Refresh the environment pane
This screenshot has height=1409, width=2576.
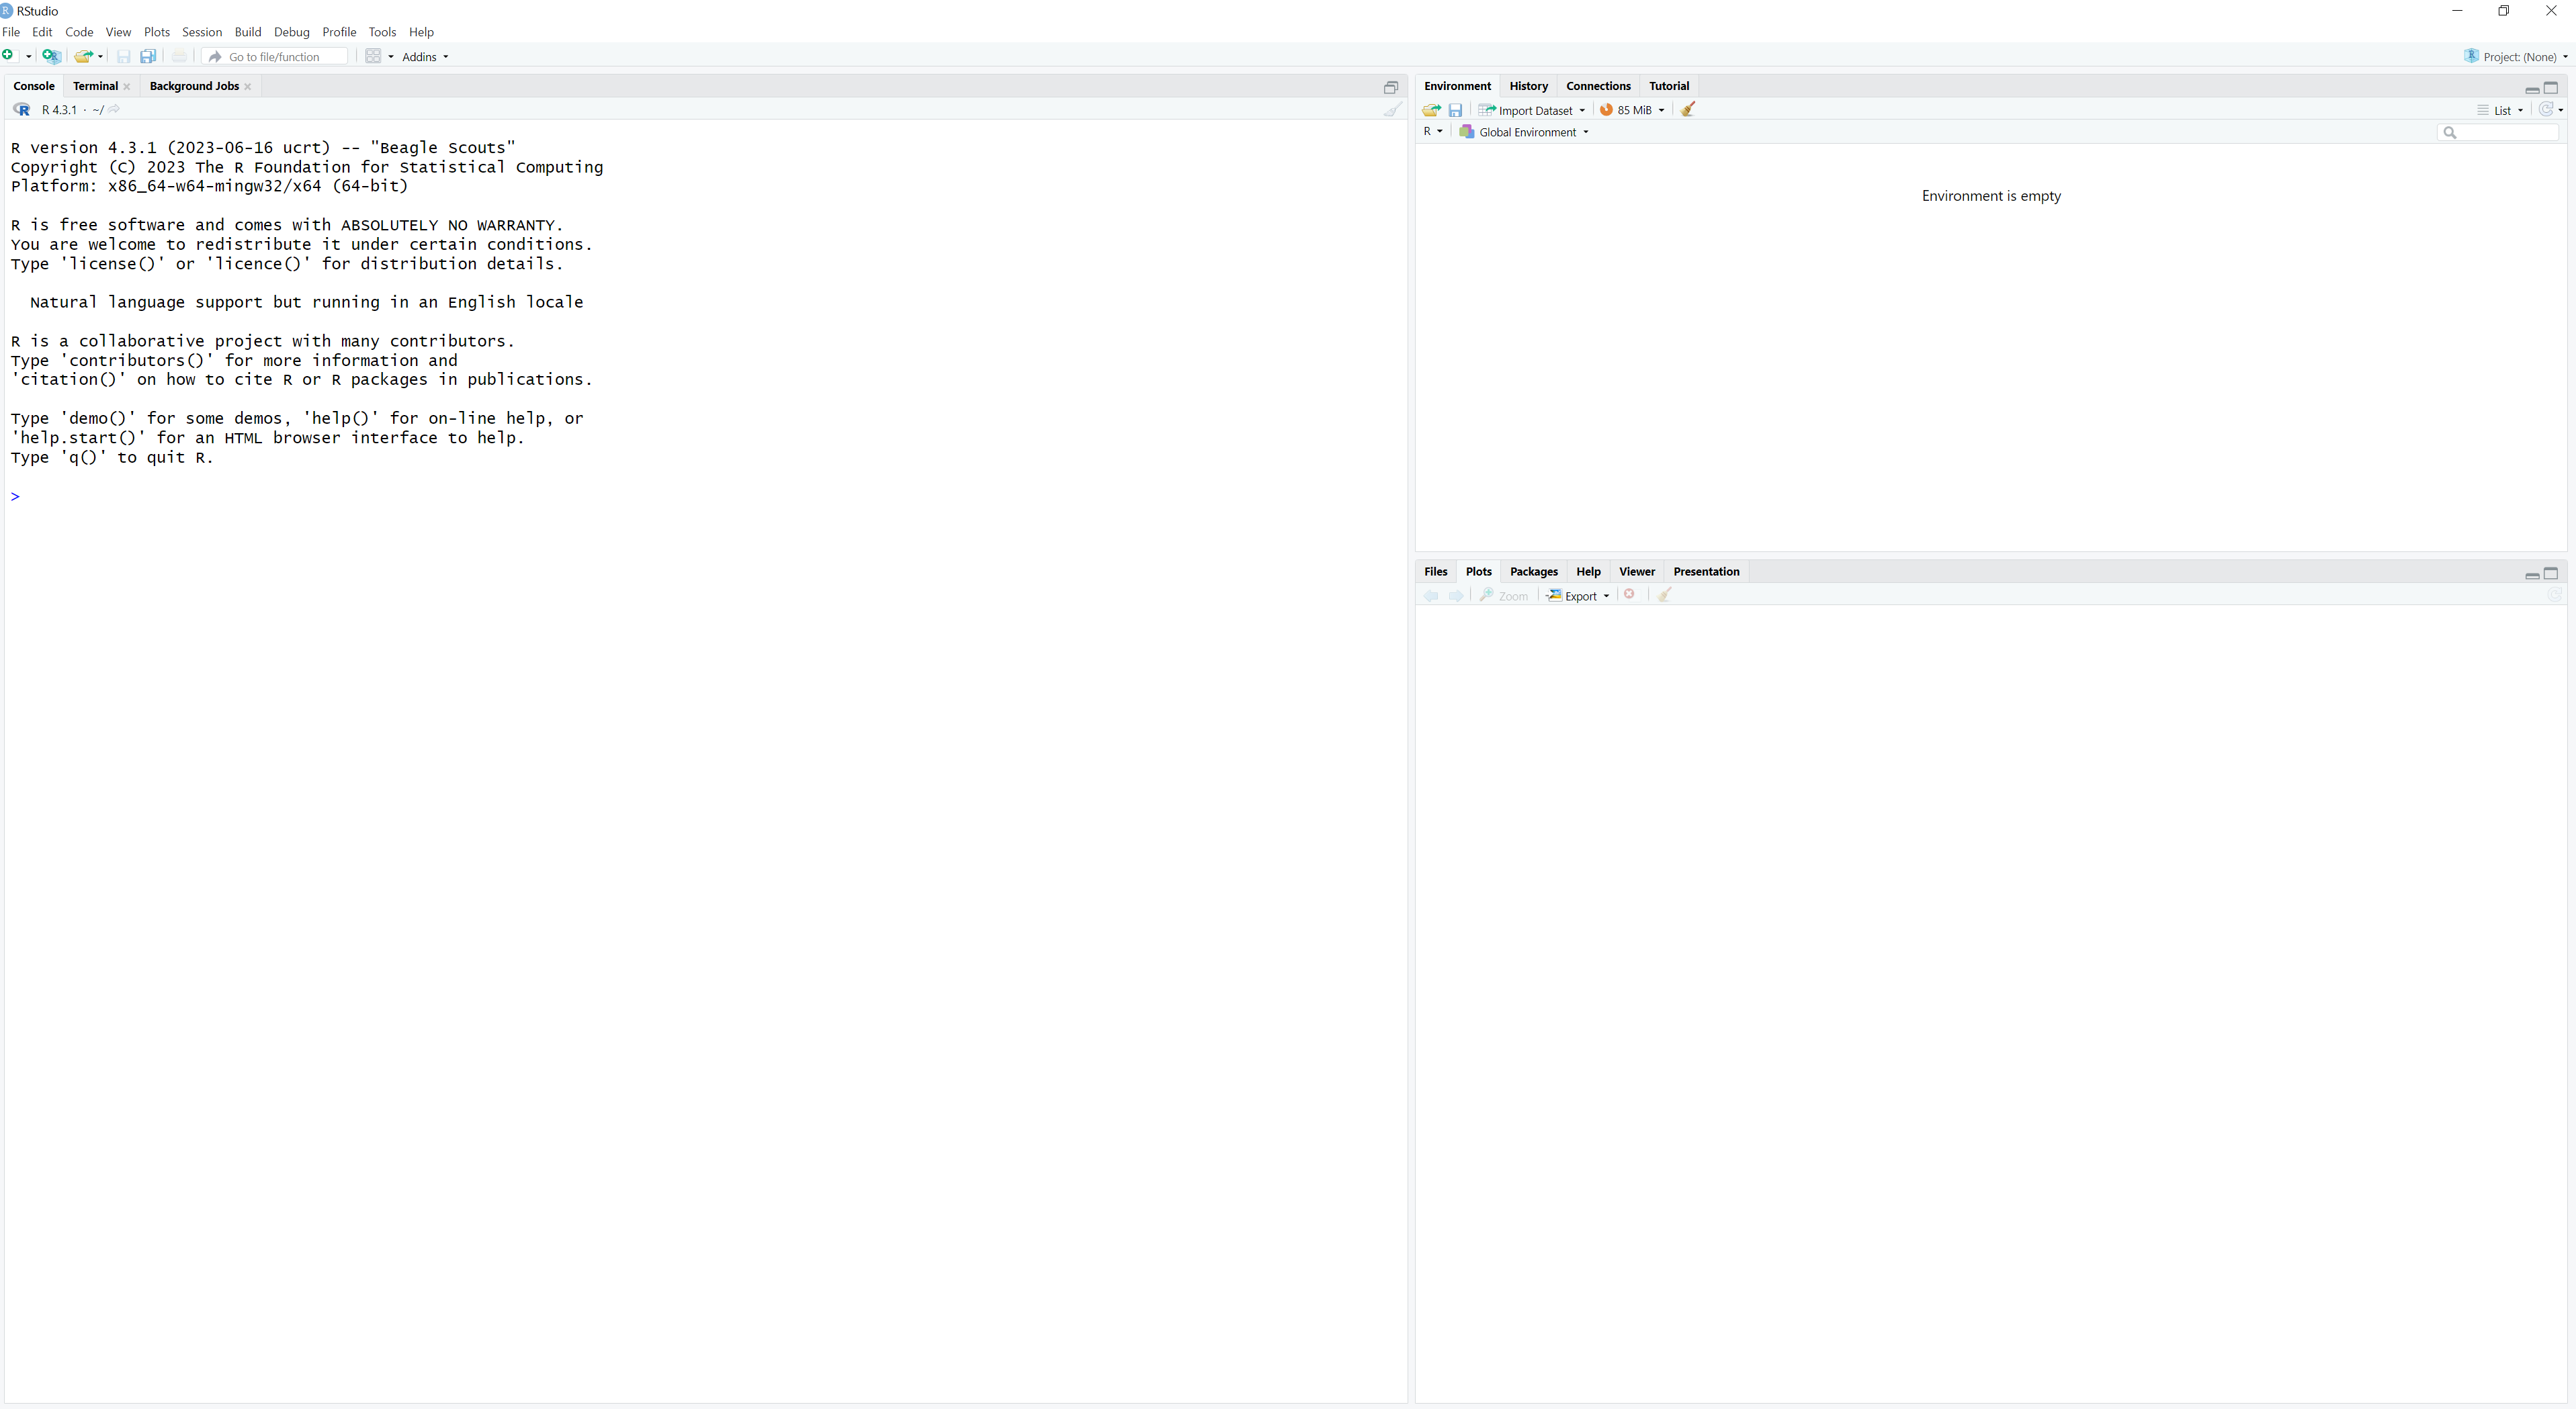coord(2546,110)
